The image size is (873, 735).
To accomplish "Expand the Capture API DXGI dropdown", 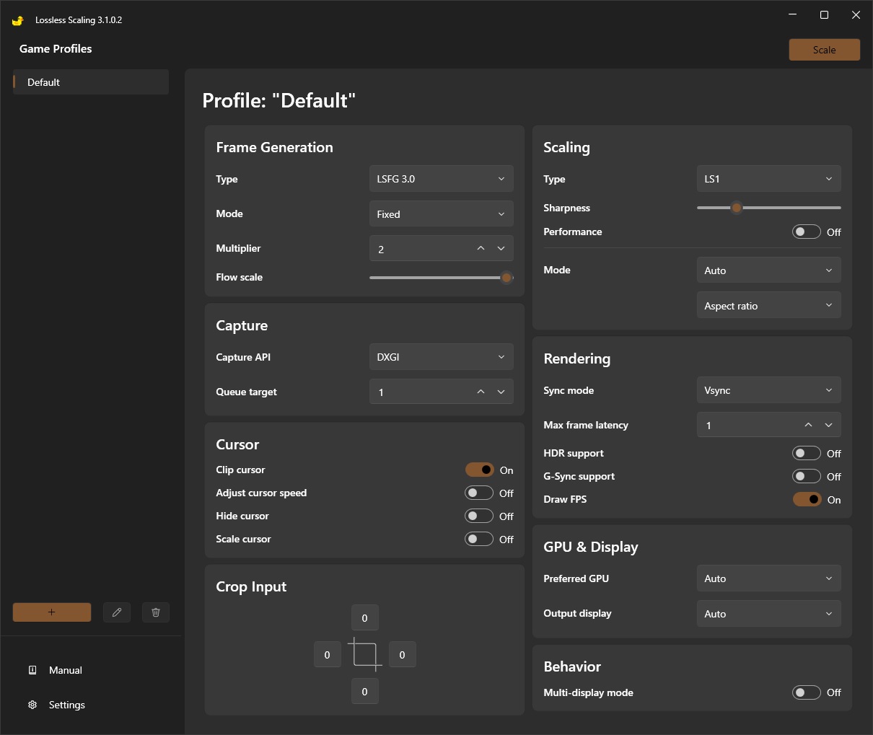I will [x=441, y=357].
